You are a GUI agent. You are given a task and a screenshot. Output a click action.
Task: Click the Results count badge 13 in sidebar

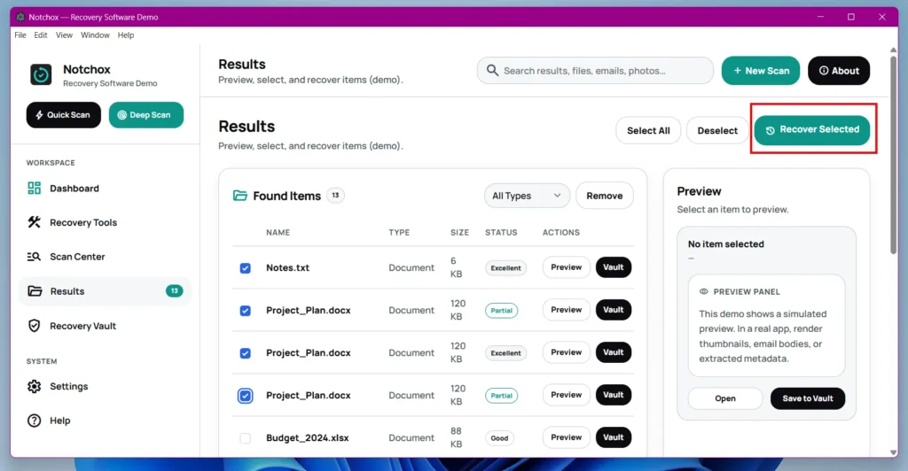coord(175,290)
